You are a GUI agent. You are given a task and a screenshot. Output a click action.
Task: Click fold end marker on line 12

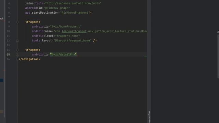pos(17,41)
